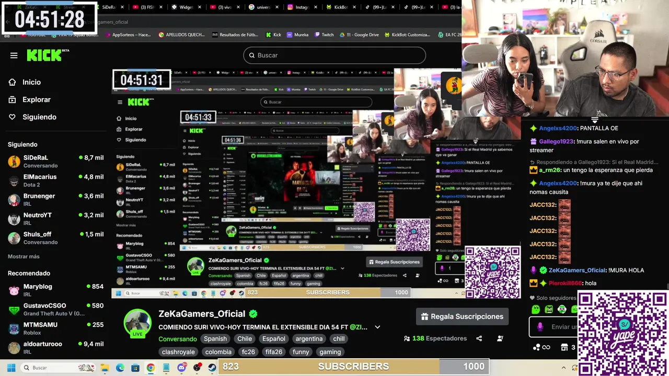Expand stream title with chevron
This screenshot has height=376, width=669.
coord(377,327)
